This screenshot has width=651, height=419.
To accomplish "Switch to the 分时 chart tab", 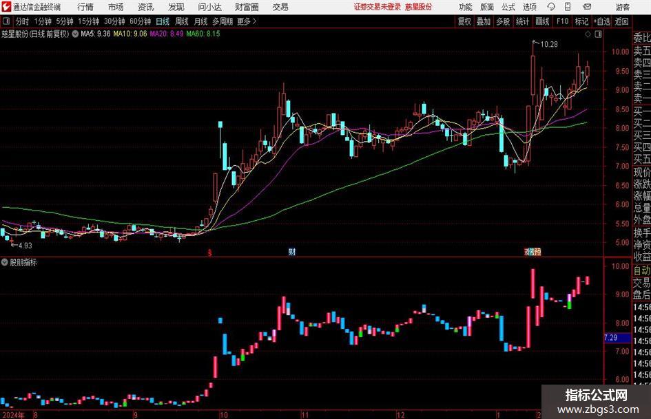I will coord(22,21).
